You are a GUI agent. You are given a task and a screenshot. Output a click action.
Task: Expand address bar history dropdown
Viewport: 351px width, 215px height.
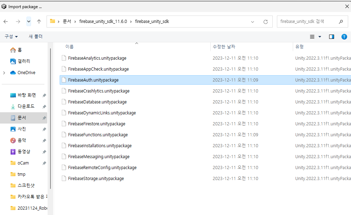point(253,22)
